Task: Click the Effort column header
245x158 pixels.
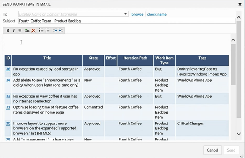Action: pyautogui.click(x=111, y=60)
